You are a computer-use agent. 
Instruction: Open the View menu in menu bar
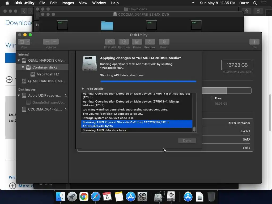pyautogui.click(x=83, y=3)
